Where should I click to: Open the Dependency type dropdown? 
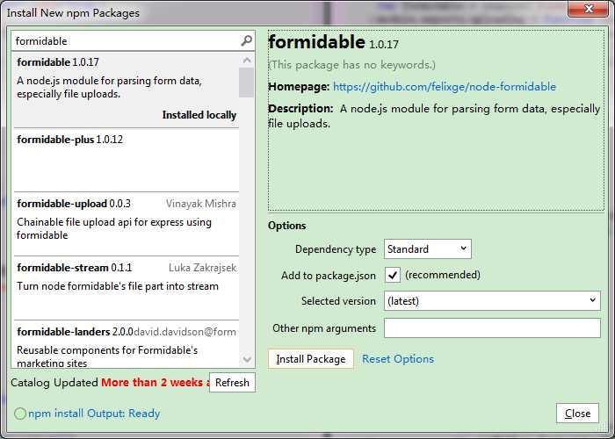tap(428, 248)
